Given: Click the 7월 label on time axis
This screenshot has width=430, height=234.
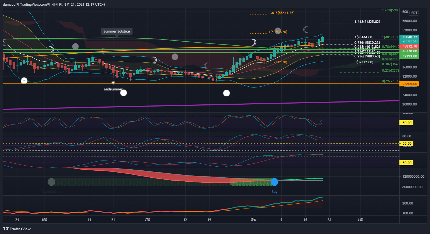Looking at the screenshot, I should pos(147,220).
